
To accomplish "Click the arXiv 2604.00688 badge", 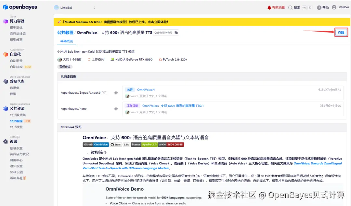I will tap(171, 144).
